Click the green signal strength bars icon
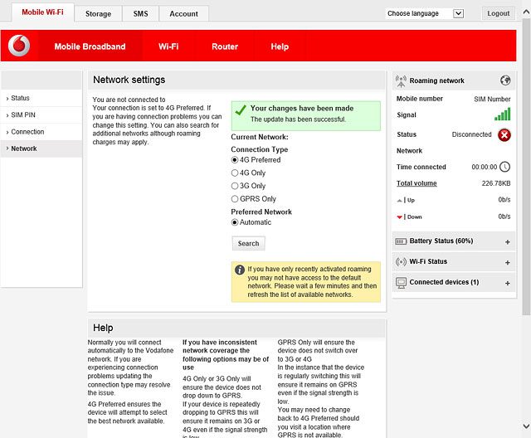 [502, 114]
